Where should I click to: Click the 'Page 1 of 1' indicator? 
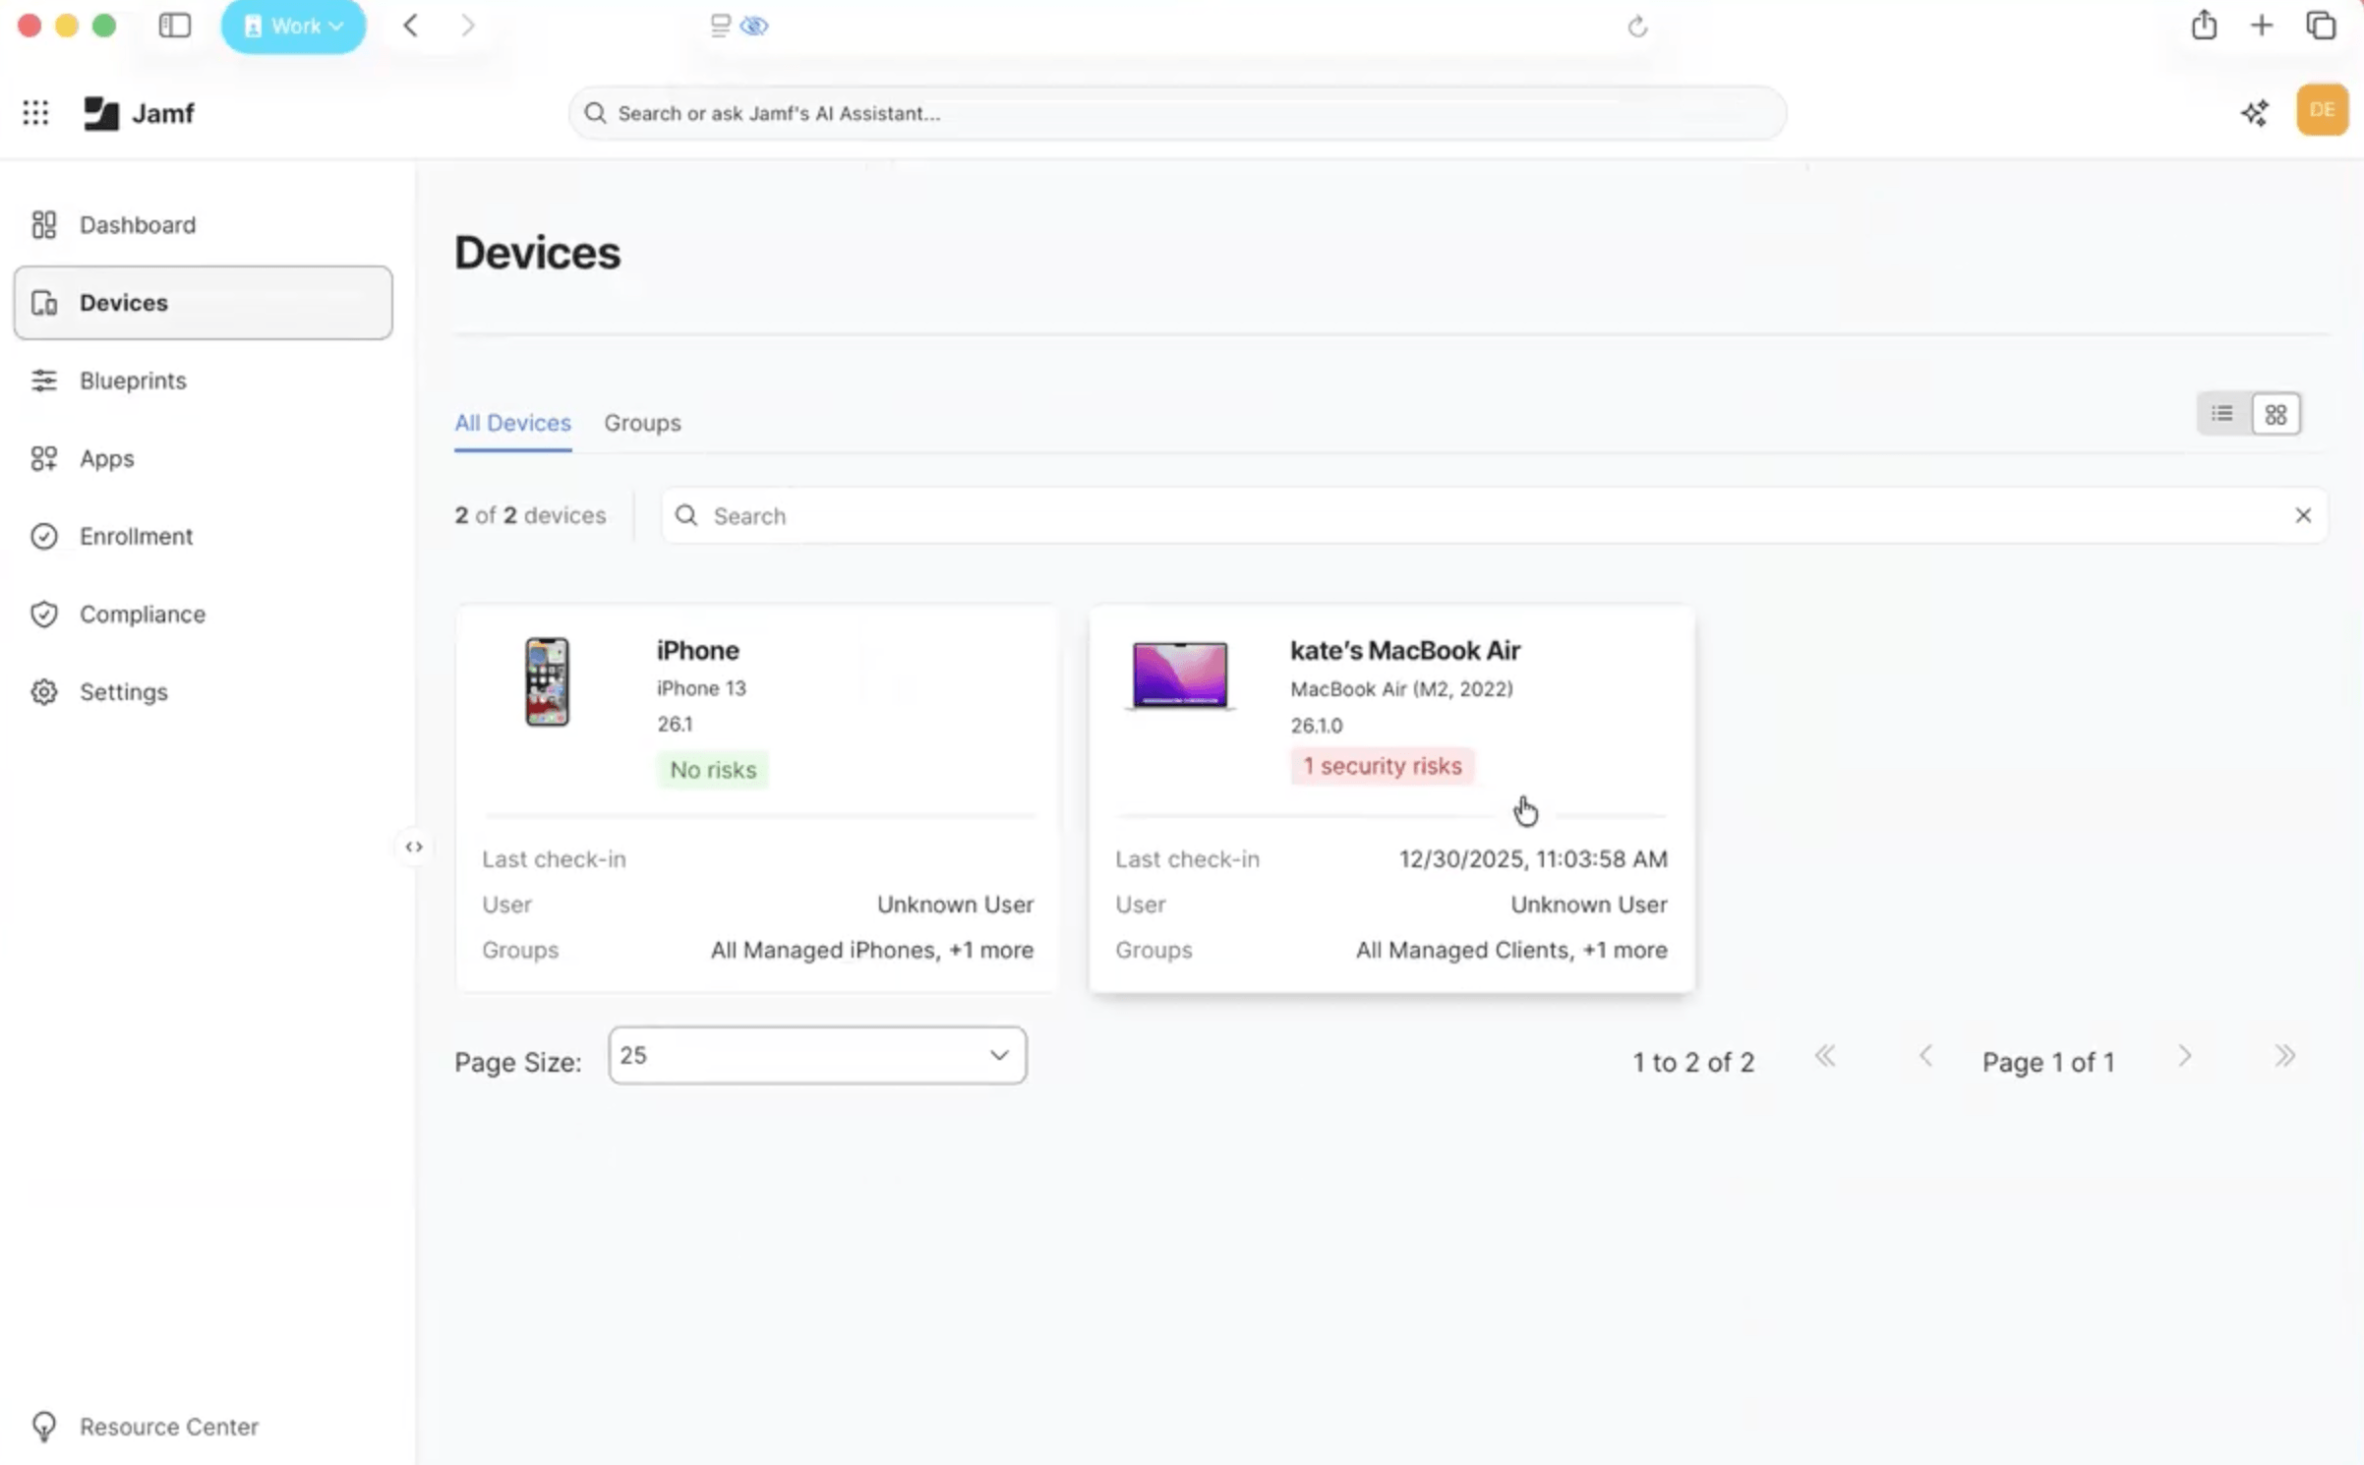point(2048,1062)
